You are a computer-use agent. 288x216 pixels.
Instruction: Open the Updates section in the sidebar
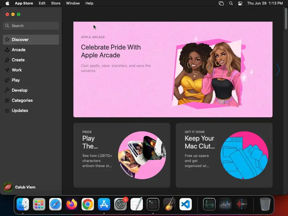tap(31, 110)
